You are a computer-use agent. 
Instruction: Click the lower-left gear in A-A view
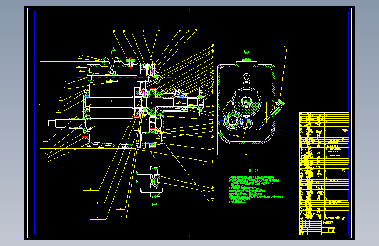pos(232,120)
